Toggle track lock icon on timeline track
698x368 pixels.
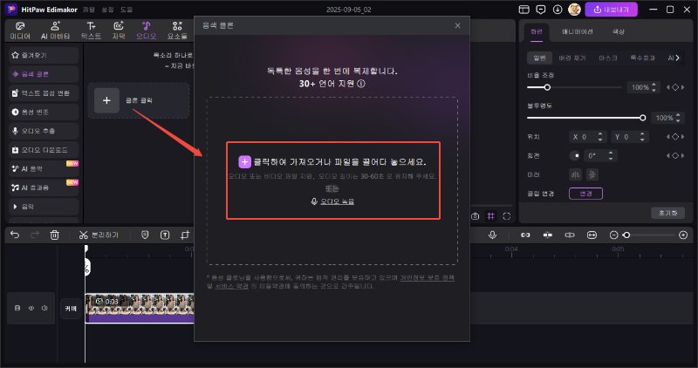coord(17,308)
